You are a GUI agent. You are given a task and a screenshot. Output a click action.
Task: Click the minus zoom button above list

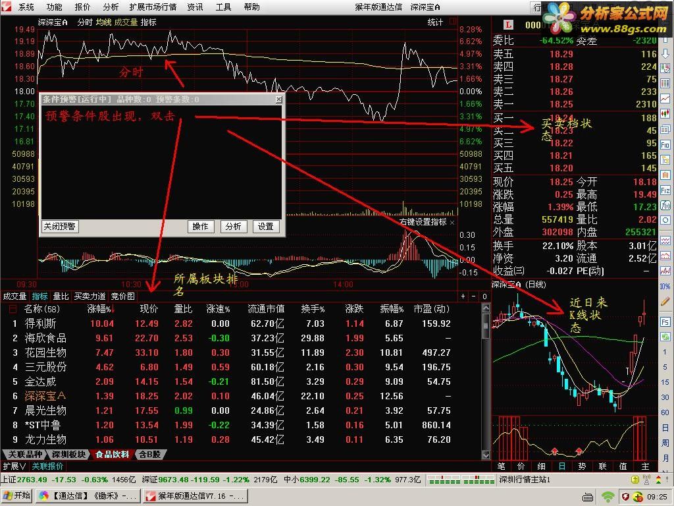(x=474, y=296)
